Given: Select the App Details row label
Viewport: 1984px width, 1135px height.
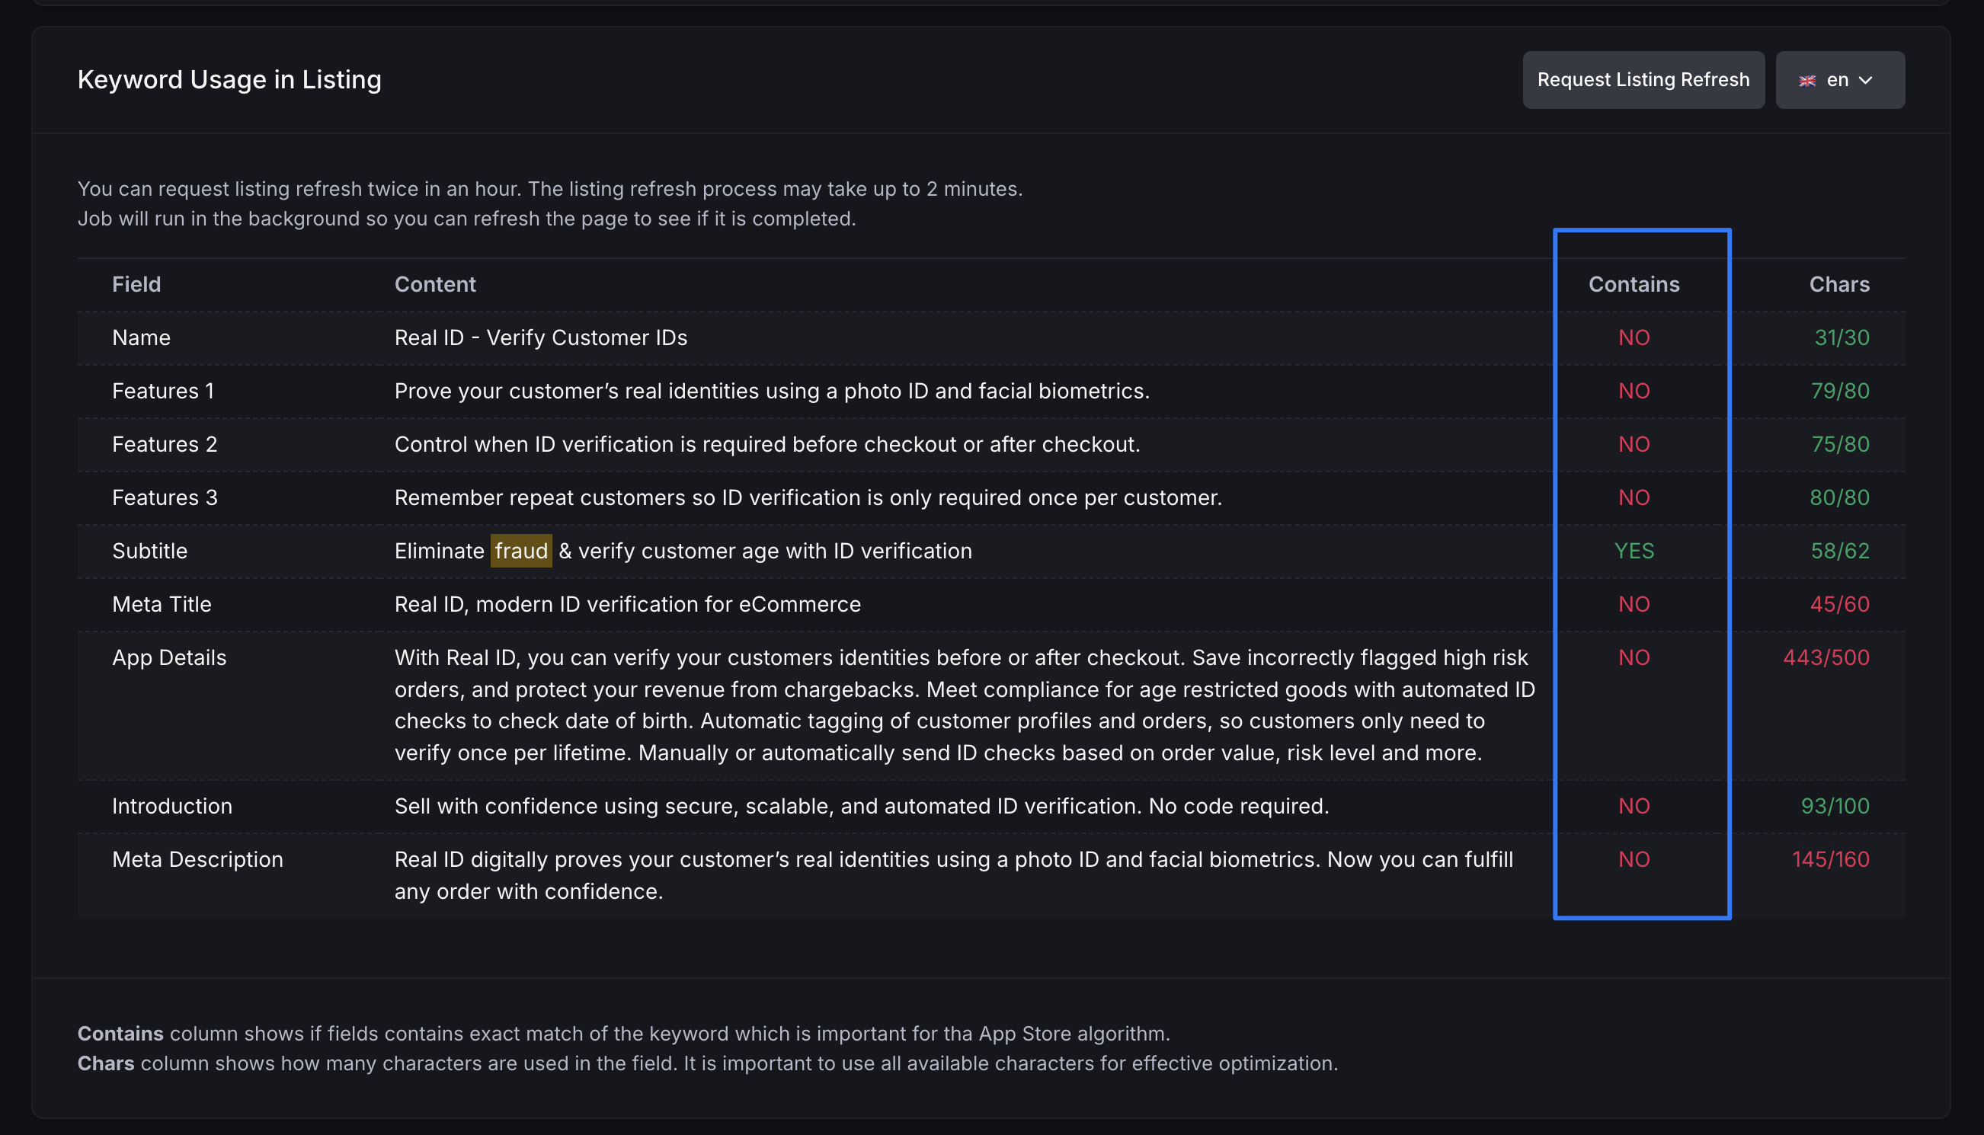Looking at the screenshot, I should [x=169, y=657].
